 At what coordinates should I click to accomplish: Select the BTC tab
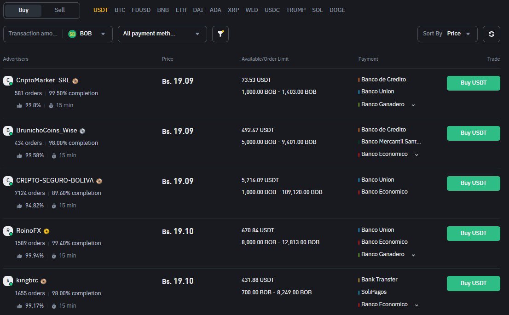coord(120,10)
